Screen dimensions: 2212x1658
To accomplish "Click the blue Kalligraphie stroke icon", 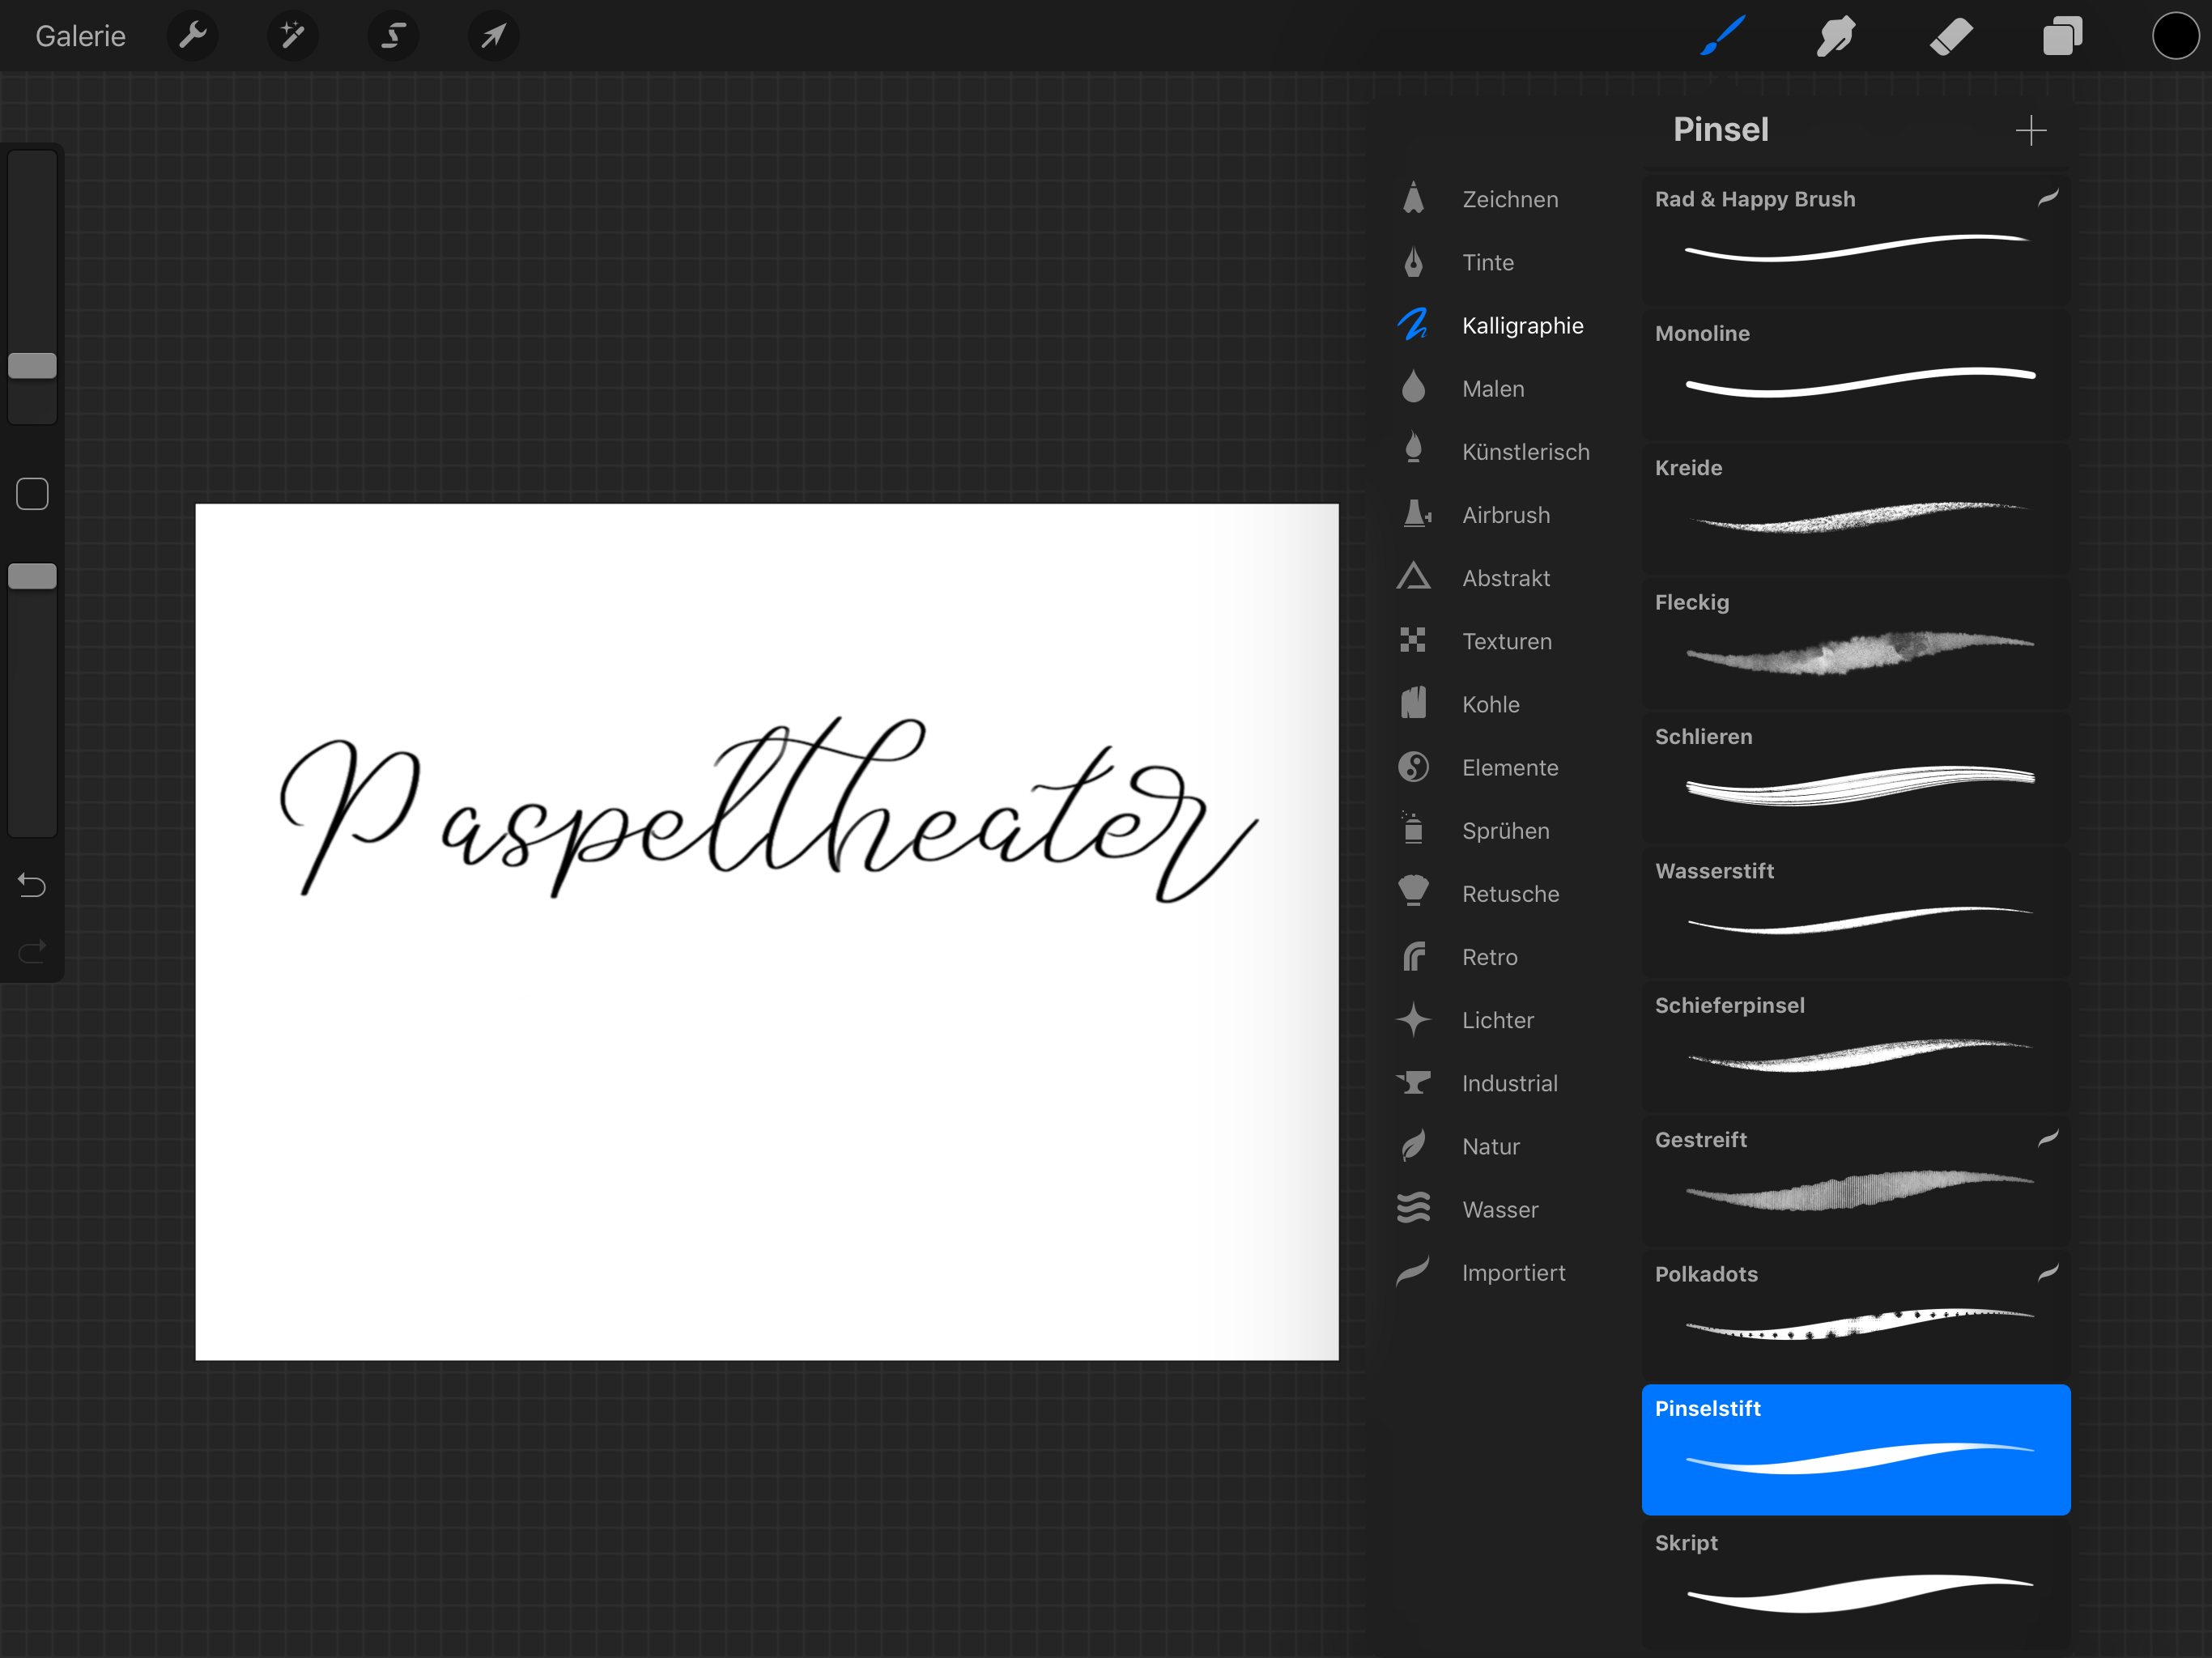I will click(1413, 324).
